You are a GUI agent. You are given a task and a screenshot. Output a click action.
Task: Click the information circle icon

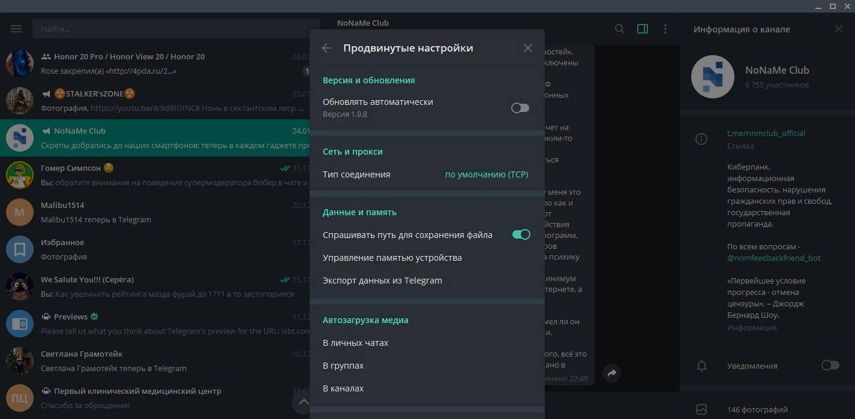coord(701,139)
